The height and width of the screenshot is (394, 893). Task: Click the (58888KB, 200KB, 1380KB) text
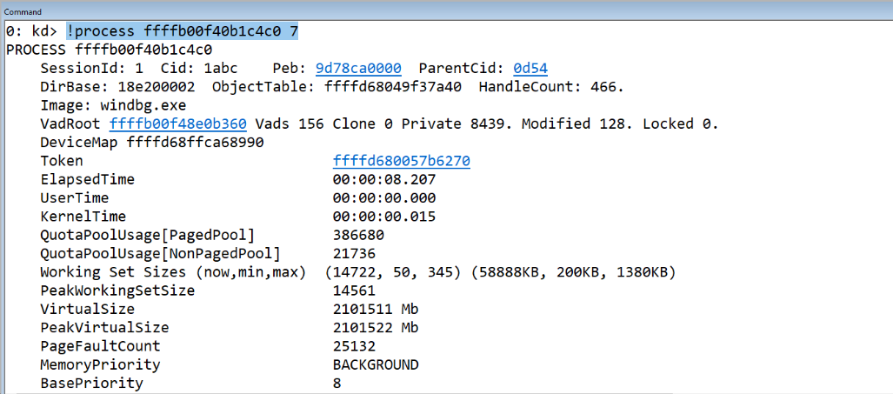[x=573, y=272]
